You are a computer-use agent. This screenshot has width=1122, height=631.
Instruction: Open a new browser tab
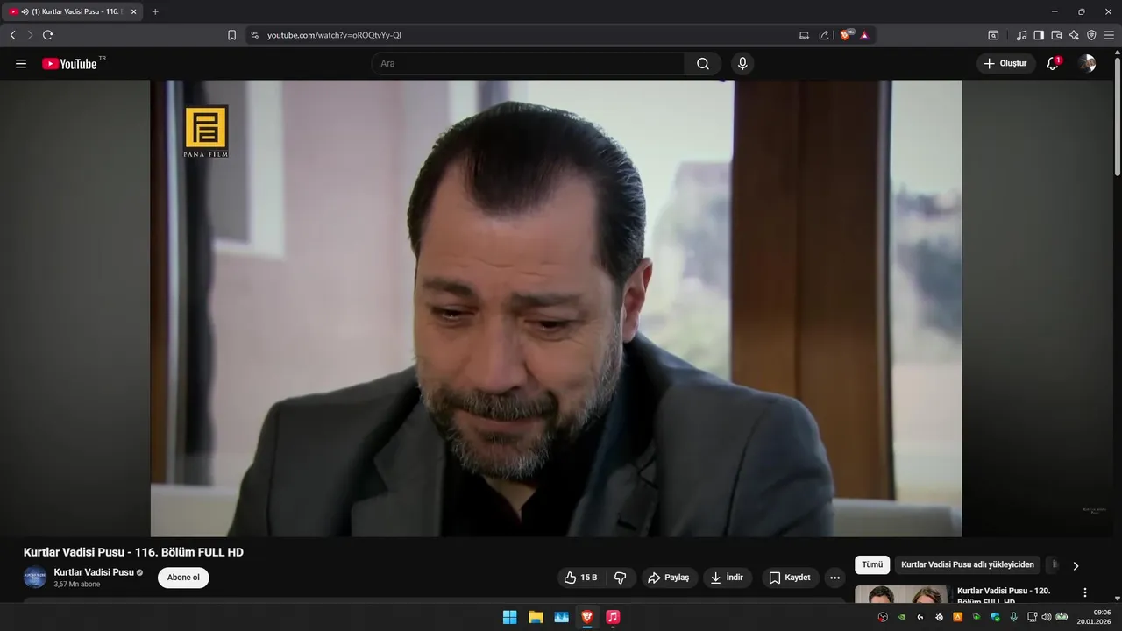(x=155, y=11)
